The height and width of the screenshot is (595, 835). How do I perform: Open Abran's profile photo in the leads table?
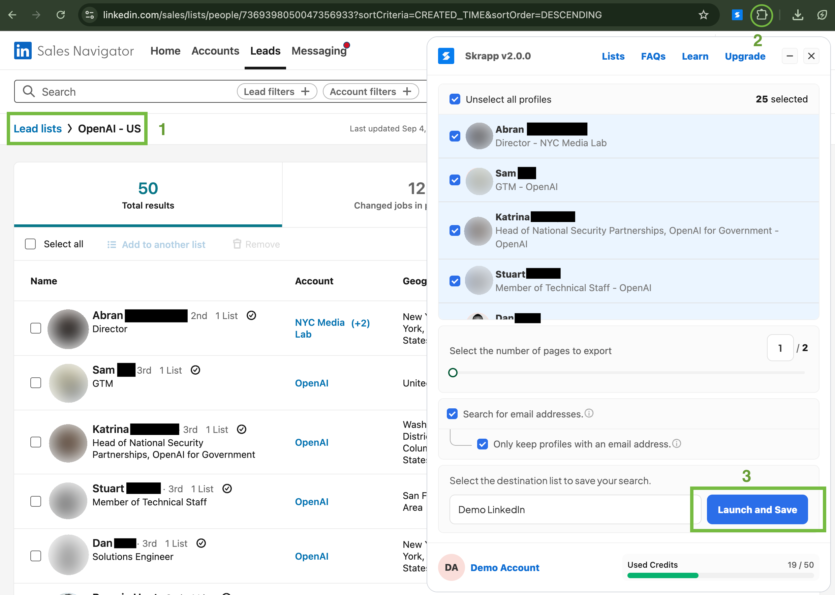coord(68,329)
